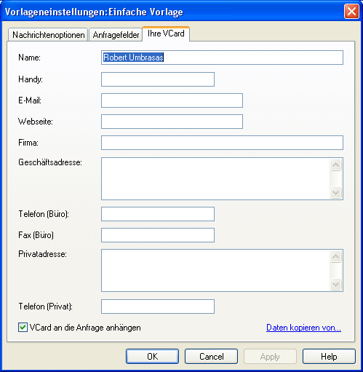Click into the Name text field
Viewport: 363px width, 372px height.
click(x=222, y=58)
